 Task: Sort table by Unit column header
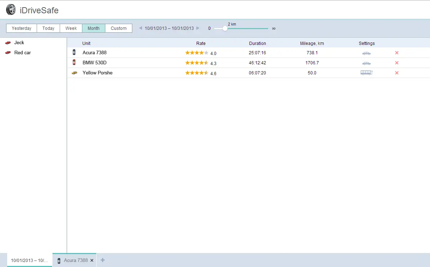[86, 43]
